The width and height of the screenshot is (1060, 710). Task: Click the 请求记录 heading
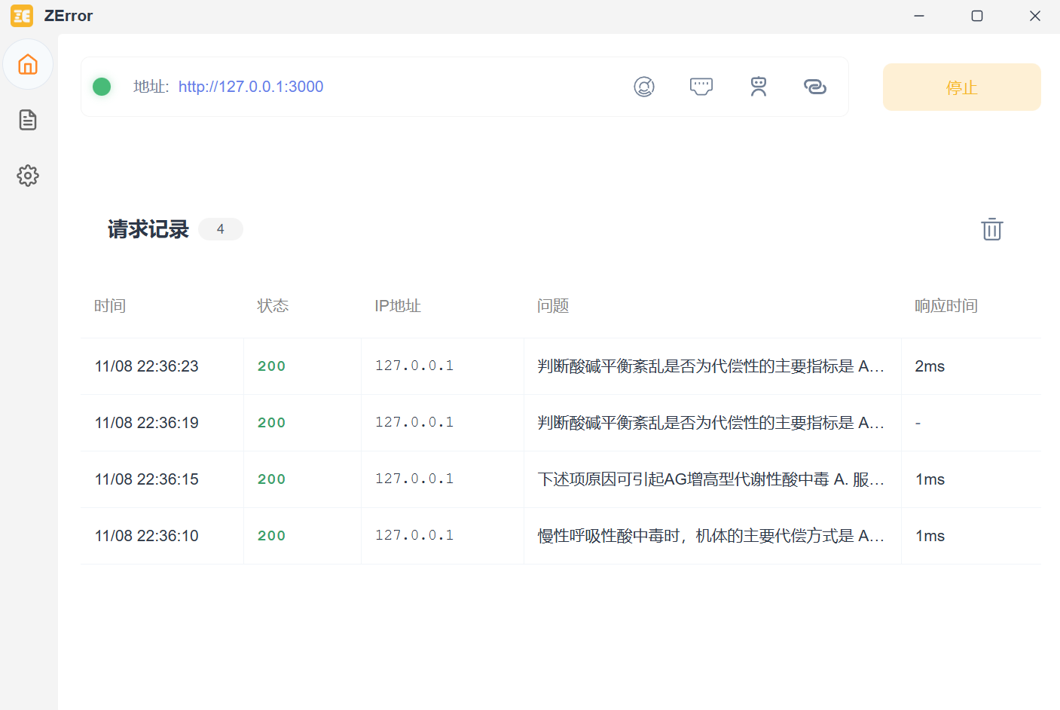(x=148, y=229)
